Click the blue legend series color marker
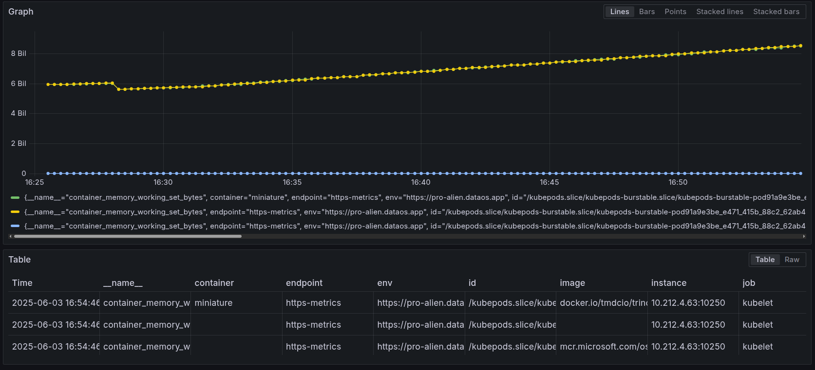This screenshot has height=370, width=815. point(15,226)
